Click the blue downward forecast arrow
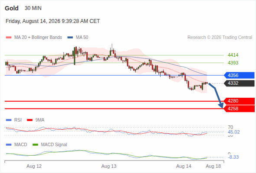The image size is (256, 173). [217, 95]
